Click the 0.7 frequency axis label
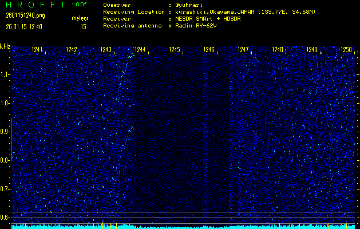Screen dimensions: 360x229 [x=5, y=188]
